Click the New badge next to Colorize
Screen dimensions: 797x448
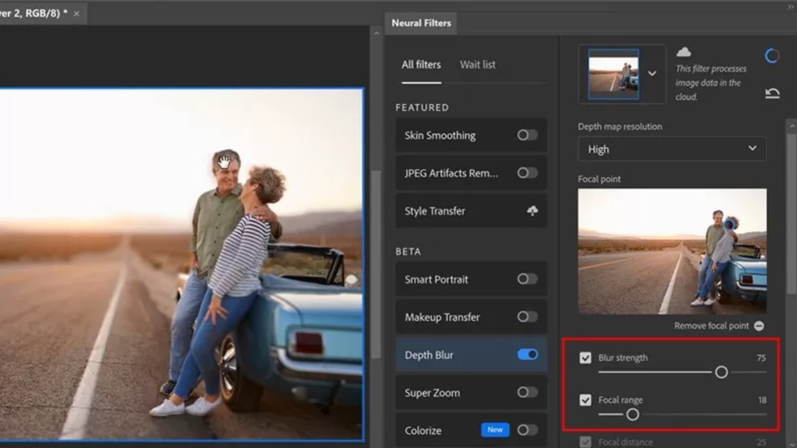495,430
